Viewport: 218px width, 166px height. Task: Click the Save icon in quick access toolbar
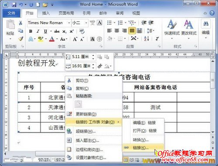[14, 5]
